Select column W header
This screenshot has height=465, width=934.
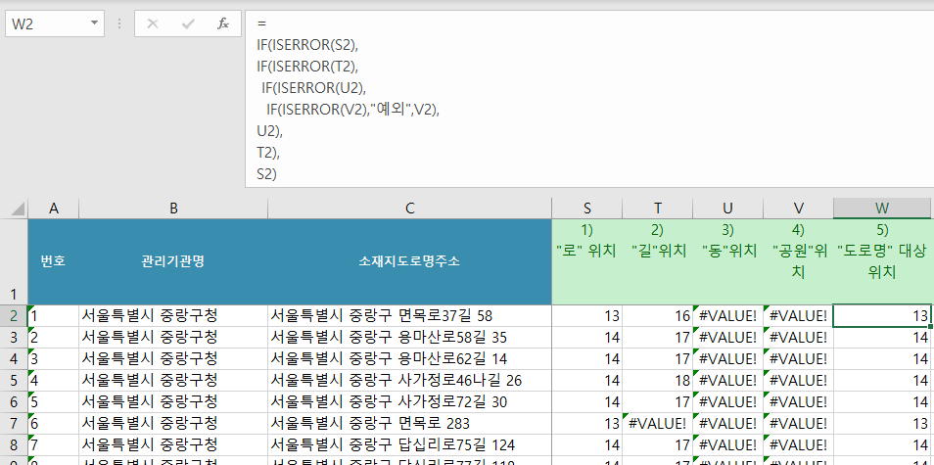(x=882, y=208)
